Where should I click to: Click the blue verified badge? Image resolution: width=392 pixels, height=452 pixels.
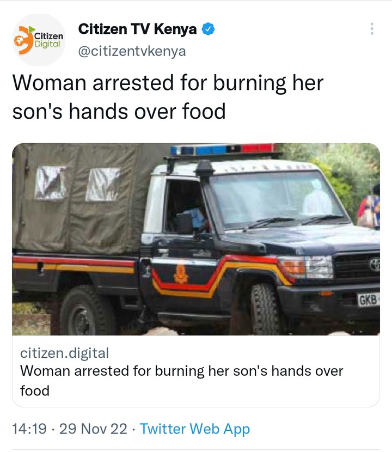[208, 29]
